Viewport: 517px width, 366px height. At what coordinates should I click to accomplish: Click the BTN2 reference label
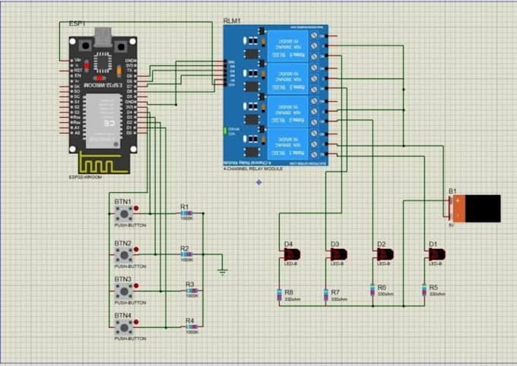(x=122, y=243)
